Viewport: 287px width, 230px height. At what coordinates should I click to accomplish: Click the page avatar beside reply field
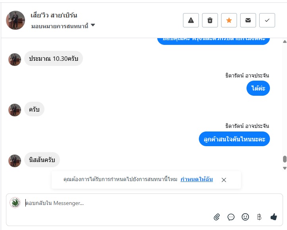[15, 203]
